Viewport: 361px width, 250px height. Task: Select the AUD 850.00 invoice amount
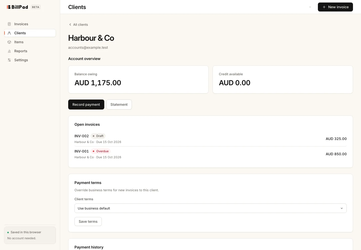point(336,154)
